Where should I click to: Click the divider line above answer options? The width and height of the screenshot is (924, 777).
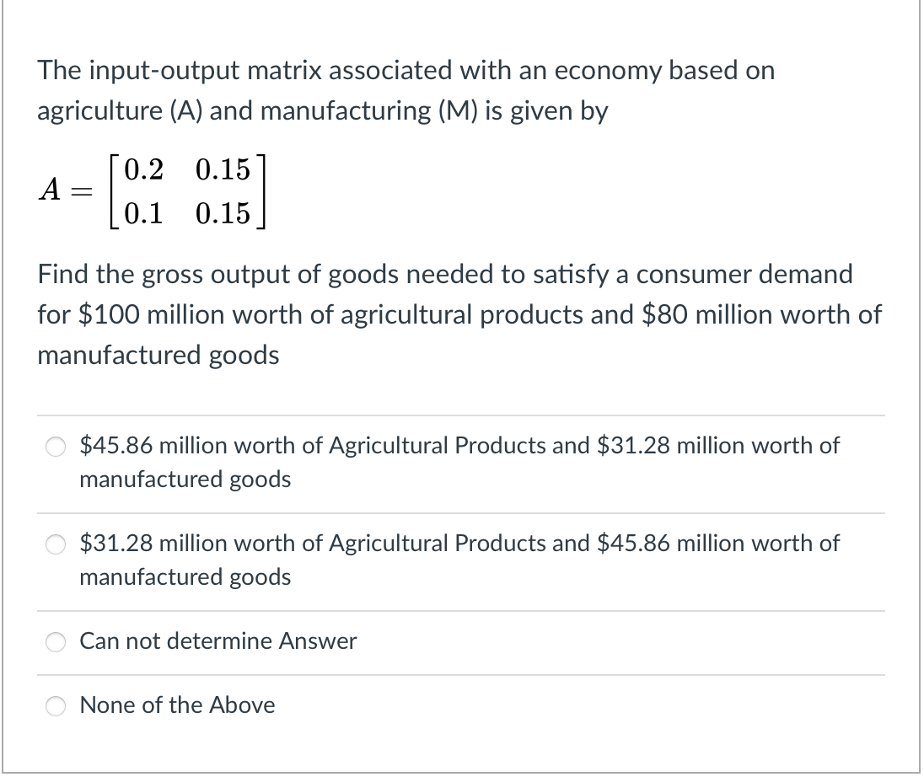462,415
